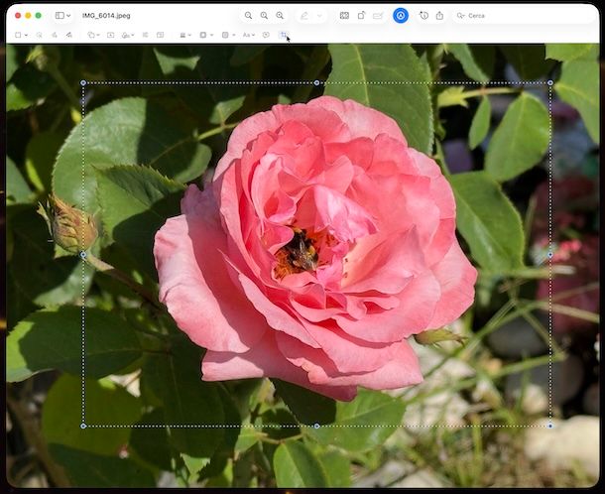Screen dimensions: 605x494
Task: Open the Aa text style dropdown
Action: coord(249,35)
